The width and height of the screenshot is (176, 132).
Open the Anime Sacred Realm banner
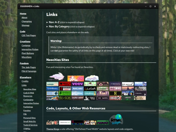76,78
